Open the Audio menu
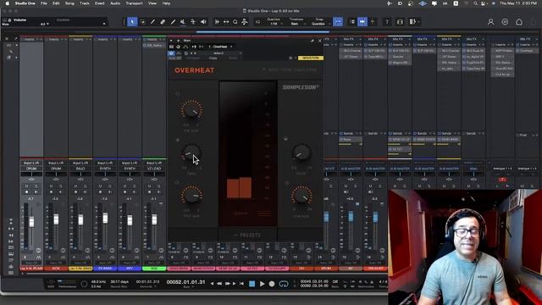Image resolution: width=542 pixels, height=305 pixels. (115, 3)
